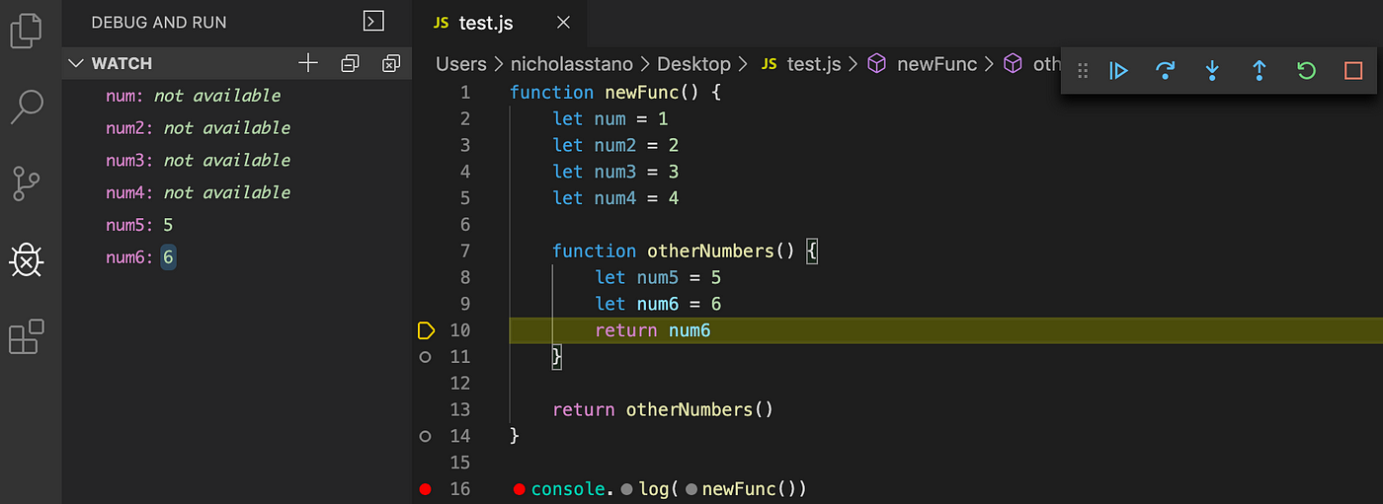Collapse all watch expressions
1383x504 pixels.
(x=350, y=63)
